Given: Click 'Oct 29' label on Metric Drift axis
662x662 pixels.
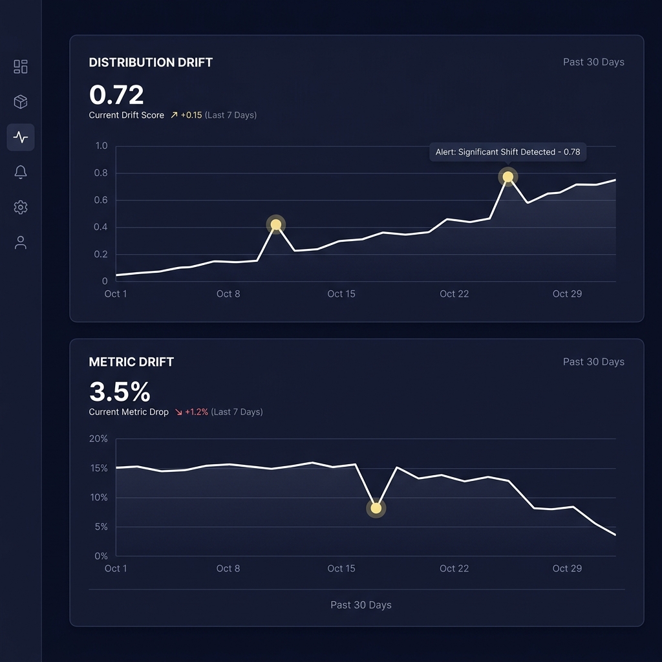Looking at the screenshot, I should point(568,569).
